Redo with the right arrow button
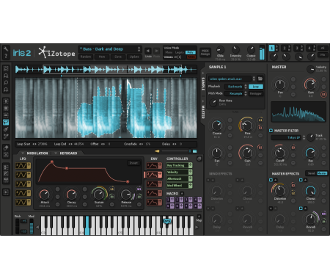Image resolution: width=330 pixels, height=279 pixels. tap(156, 51)
